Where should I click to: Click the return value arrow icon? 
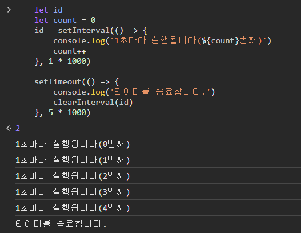point(9,128)
